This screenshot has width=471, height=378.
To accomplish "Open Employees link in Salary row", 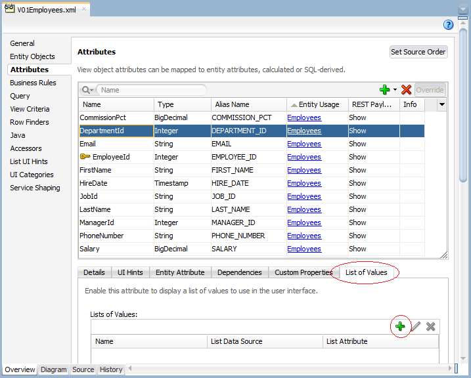I will click(x=304, y=249).
